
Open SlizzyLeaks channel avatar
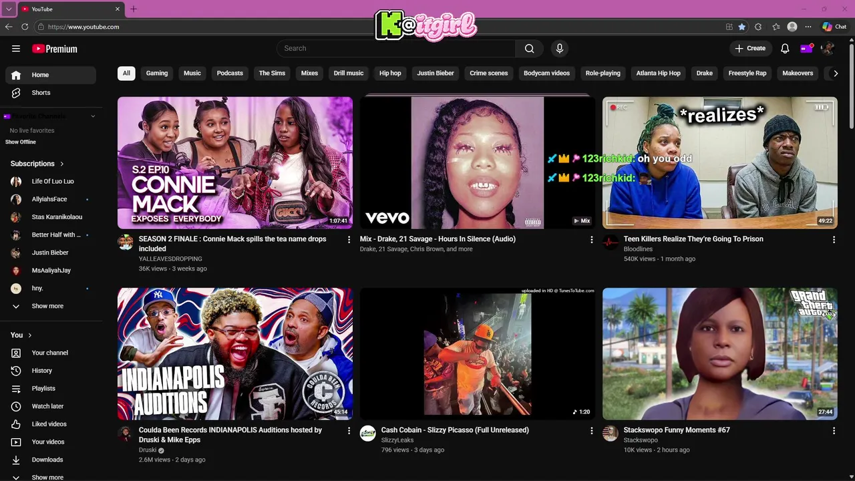(x=368, y=433)
